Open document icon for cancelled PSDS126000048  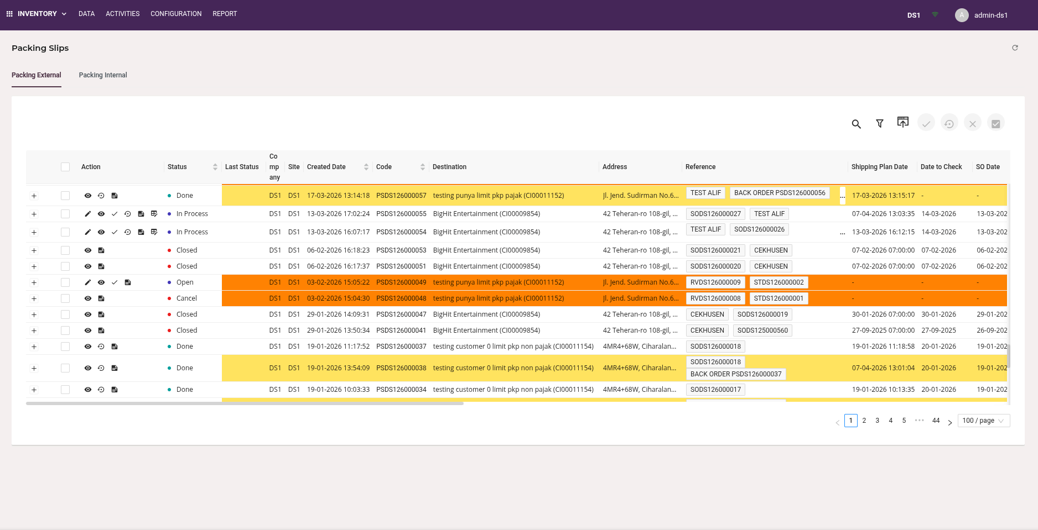pos(101,298)
